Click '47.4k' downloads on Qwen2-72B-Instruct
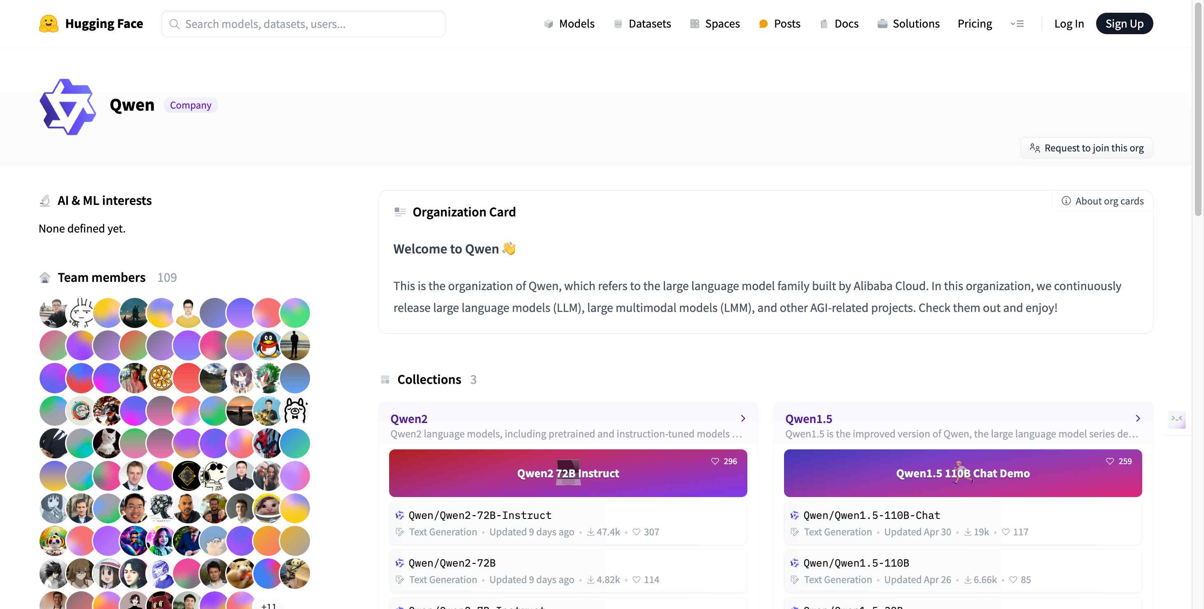 click(603, 532)
